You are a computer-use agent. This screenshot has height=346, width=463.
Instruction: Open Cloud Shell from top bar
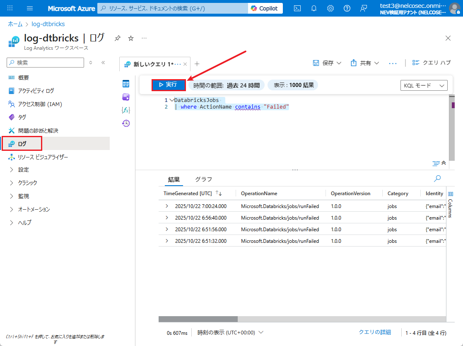[297, 8]
